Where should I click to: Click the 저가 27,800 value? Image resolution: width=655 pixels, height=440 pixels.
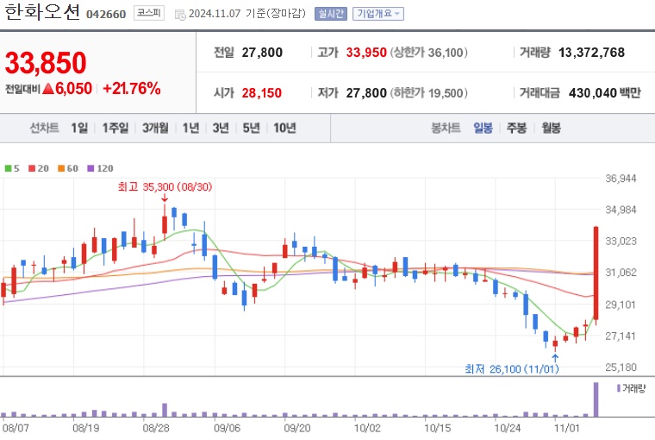pos(366,93)
